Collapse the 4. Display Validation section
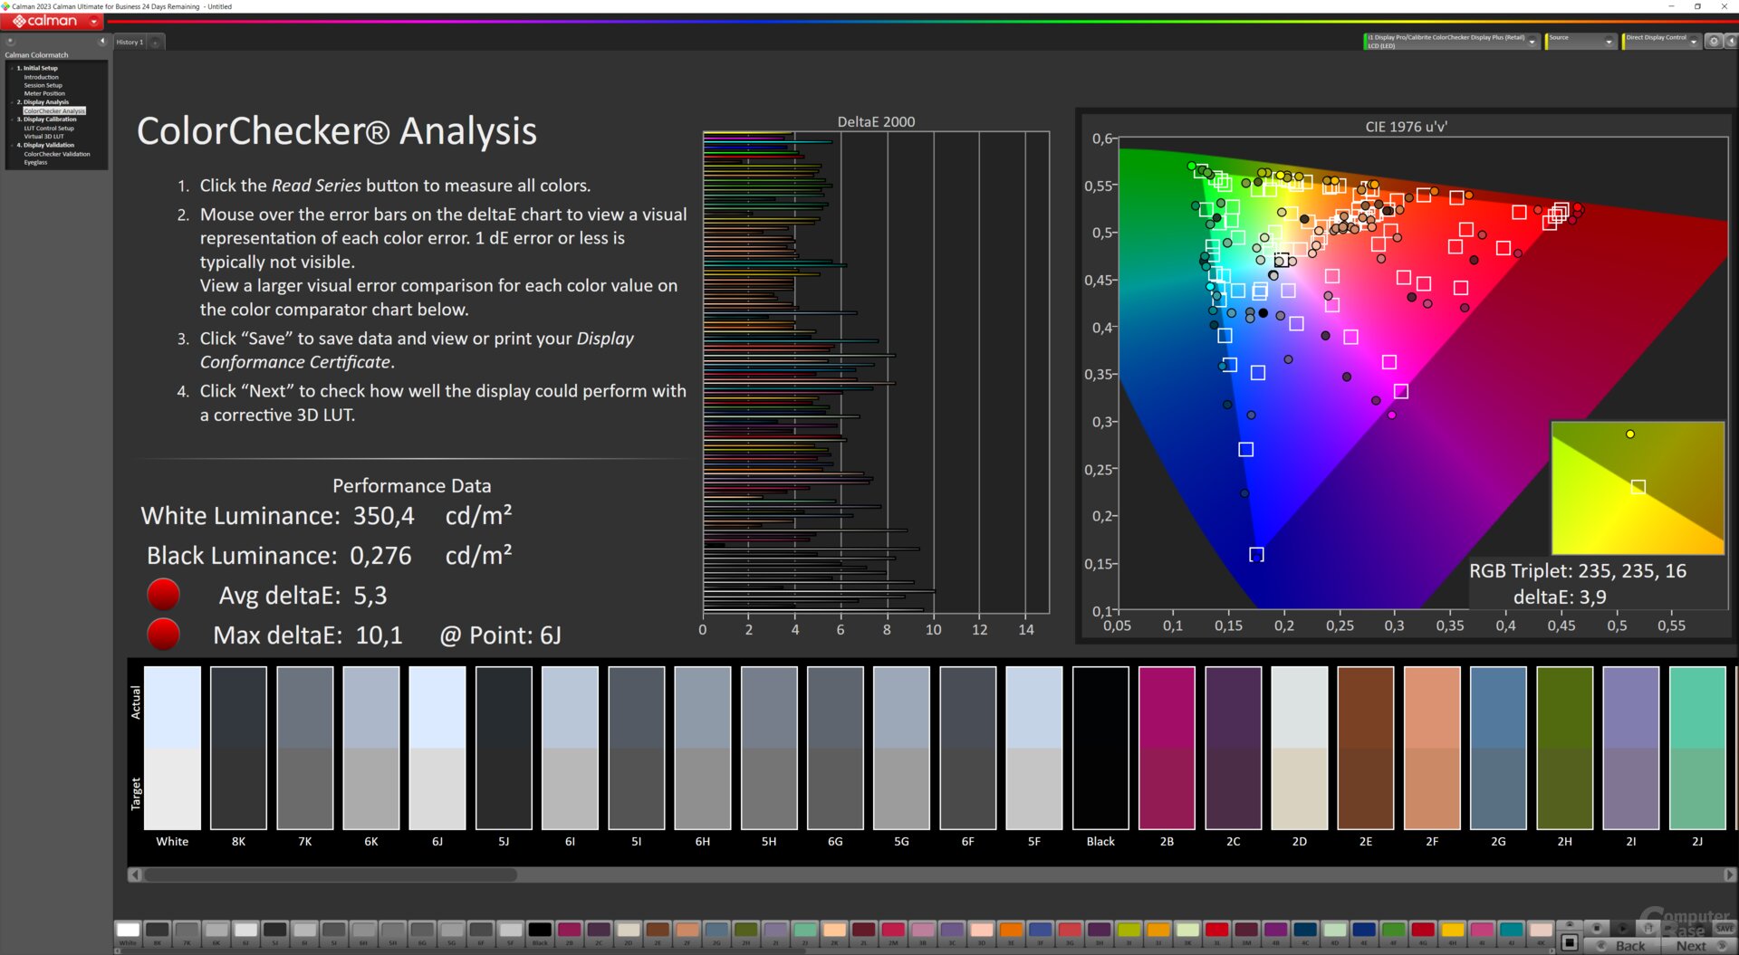The image size is (1739, 955). pyautogui.click(x=13, y=145)
